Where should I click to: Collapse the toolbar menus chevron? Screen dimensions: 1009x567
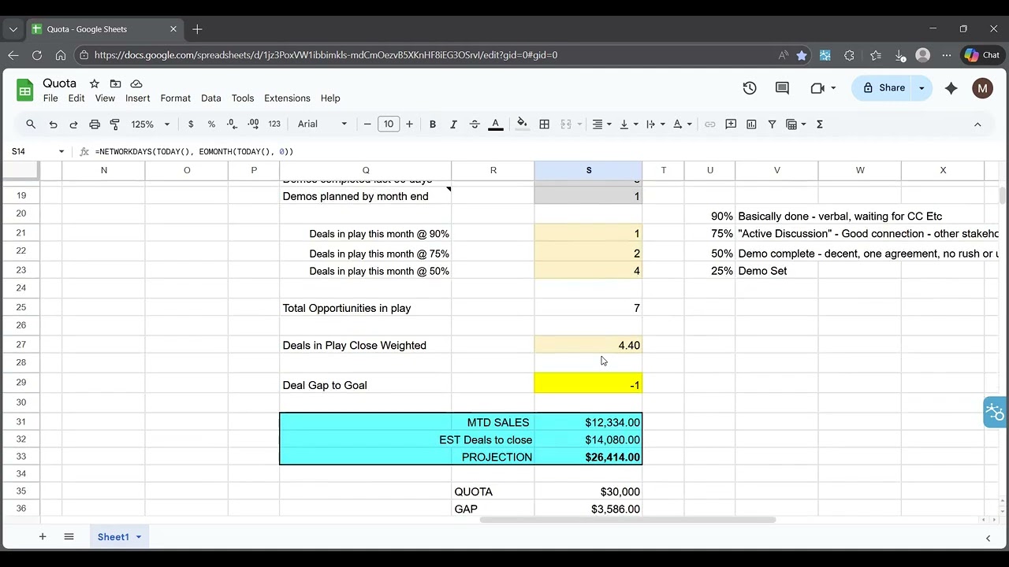pyautogui.click(x=977, y=124)
